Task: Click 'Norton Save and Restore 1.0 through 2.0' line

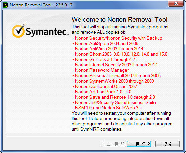Action: coord(114,97)
